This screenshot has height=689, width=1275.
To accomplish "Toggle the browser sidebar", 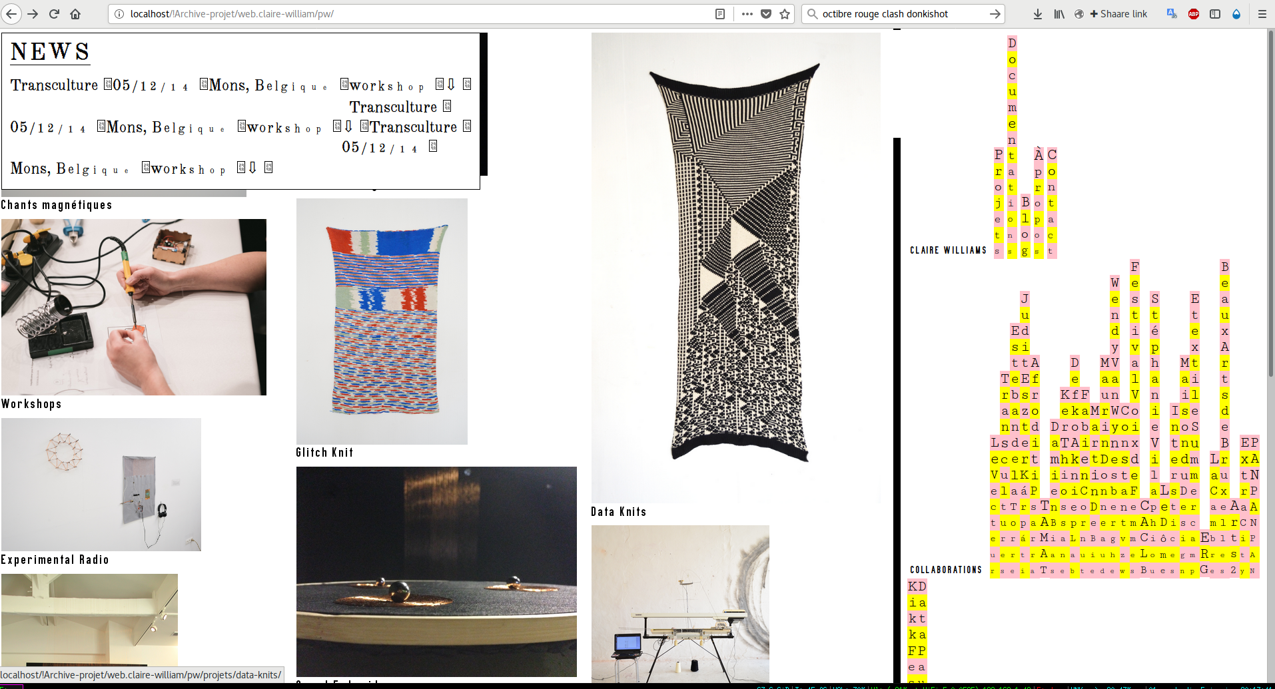I will point(1215,14).
